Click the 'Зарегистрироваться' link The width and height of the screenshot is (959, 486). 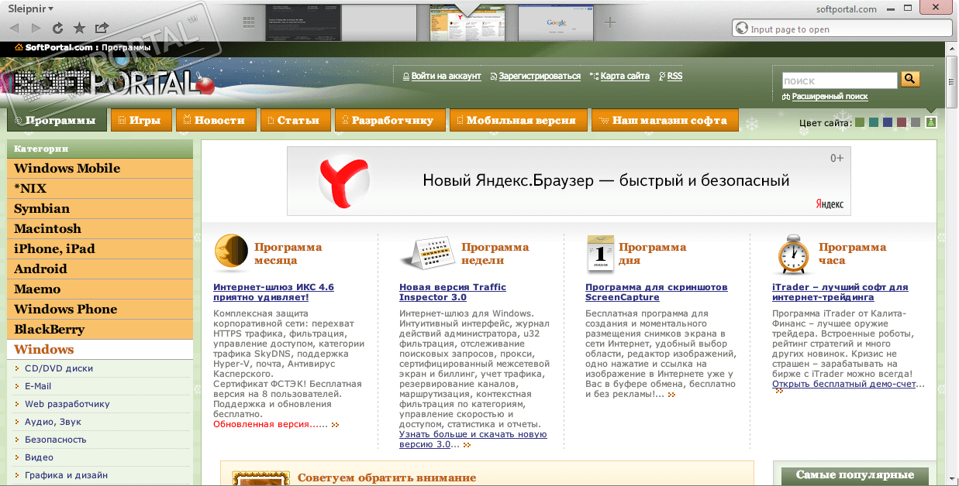click(x=540, y=76)
